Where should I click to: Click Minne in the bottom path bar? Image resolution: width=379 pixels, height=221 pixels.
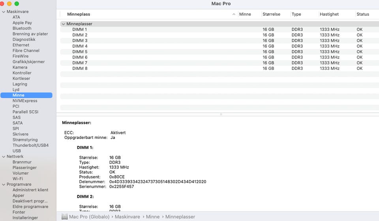point(153,217)
